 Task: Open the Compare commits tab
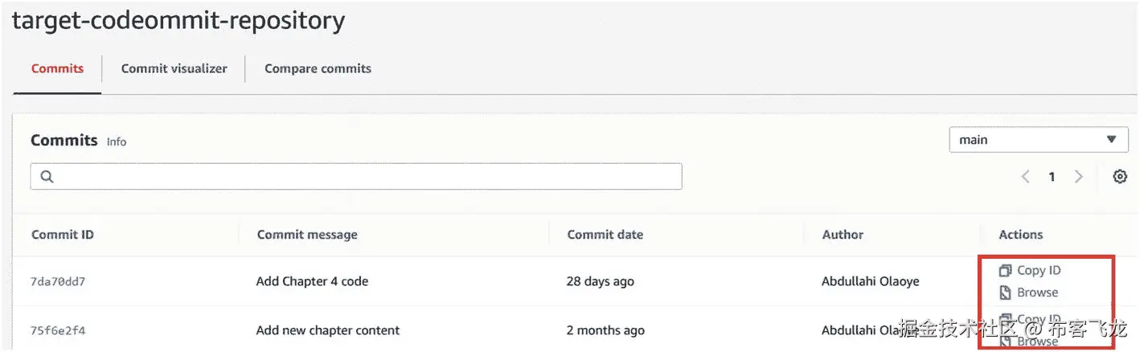pyautogui.click(x=318, y=68)
